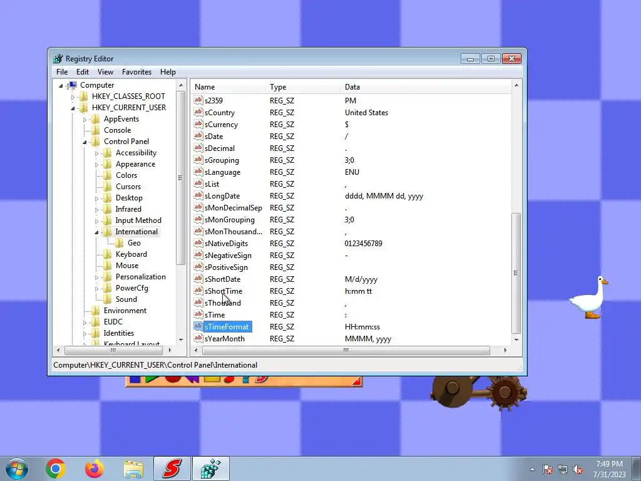Screen dimensions: 641x481
Task: Collapse HKEY_CURRENT_USER tree node
Action: [x=73, y=108]
